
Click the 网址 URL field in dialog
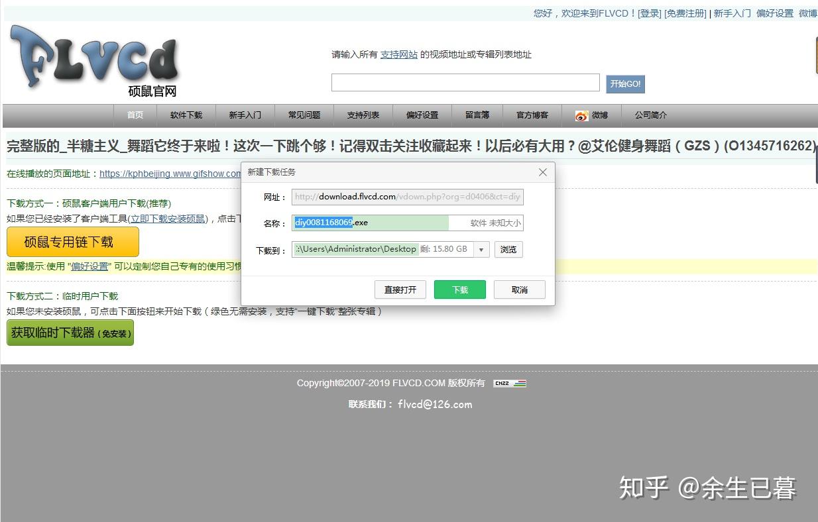coord(408,197)
